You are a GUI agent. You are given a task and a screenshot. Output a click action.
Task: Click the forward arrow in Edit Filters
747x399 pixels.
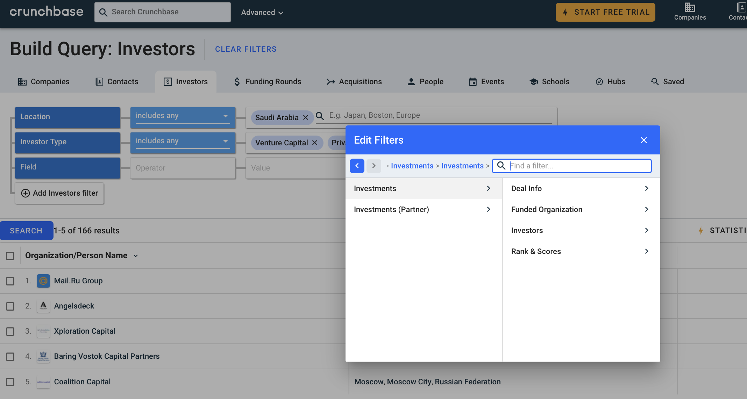(374, 166)
